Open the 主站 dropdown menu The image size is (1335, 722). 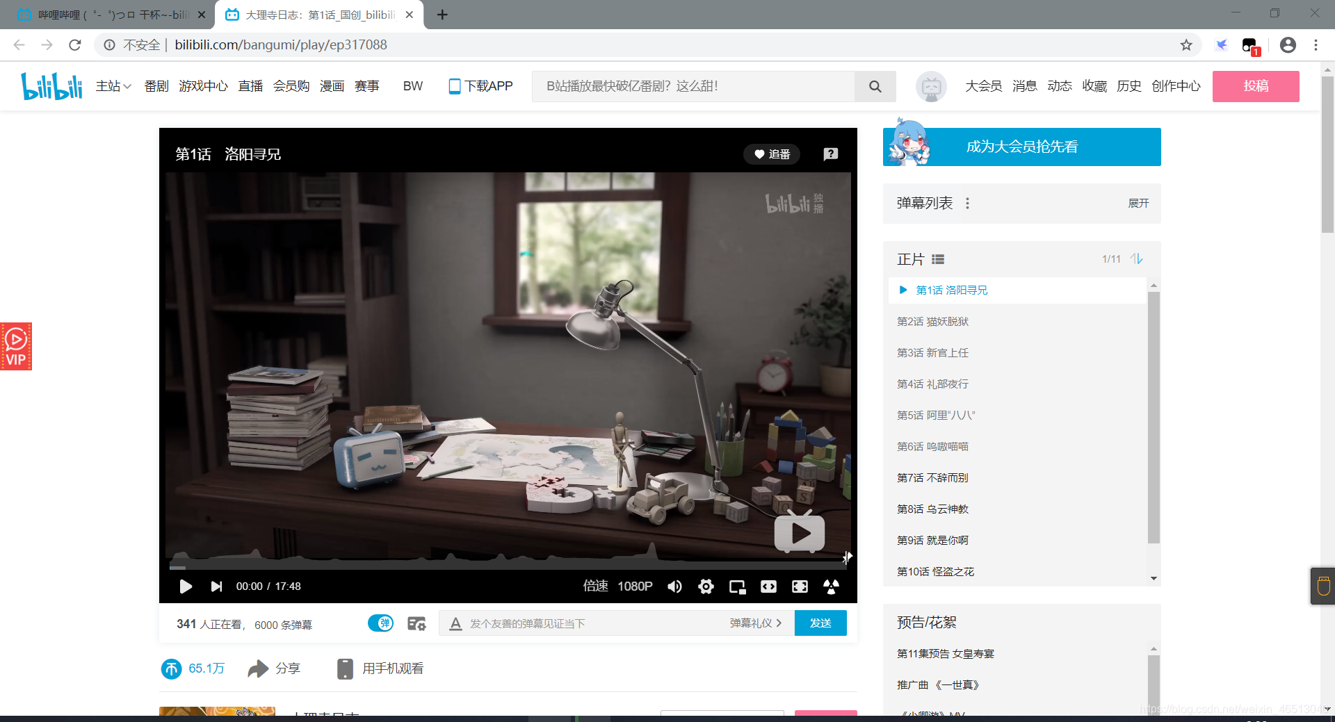tap(113, 85)
